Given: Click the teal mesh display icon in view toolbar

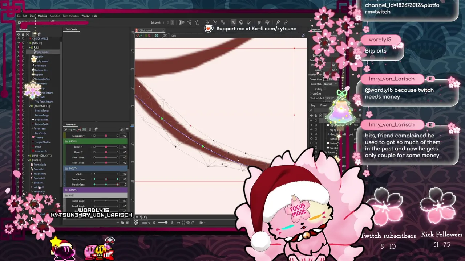Looking at the screenshot, I should [157, 36].
